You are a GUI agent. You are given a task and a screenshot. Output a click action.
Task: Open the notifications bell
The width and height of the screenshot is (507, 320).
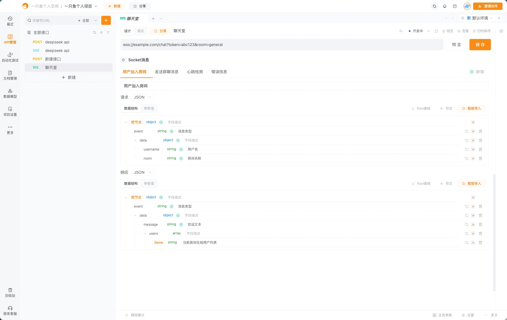click(445, 6)
